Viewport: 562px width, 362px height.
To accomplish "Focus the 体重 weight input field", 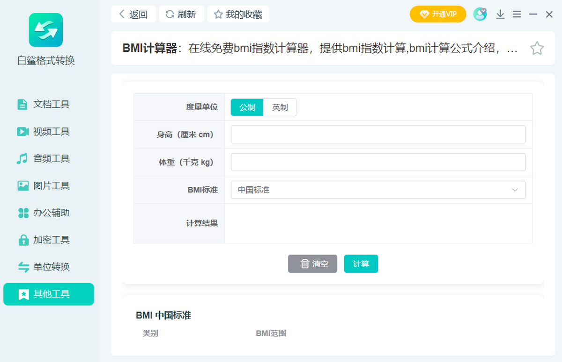I will 377,163.
